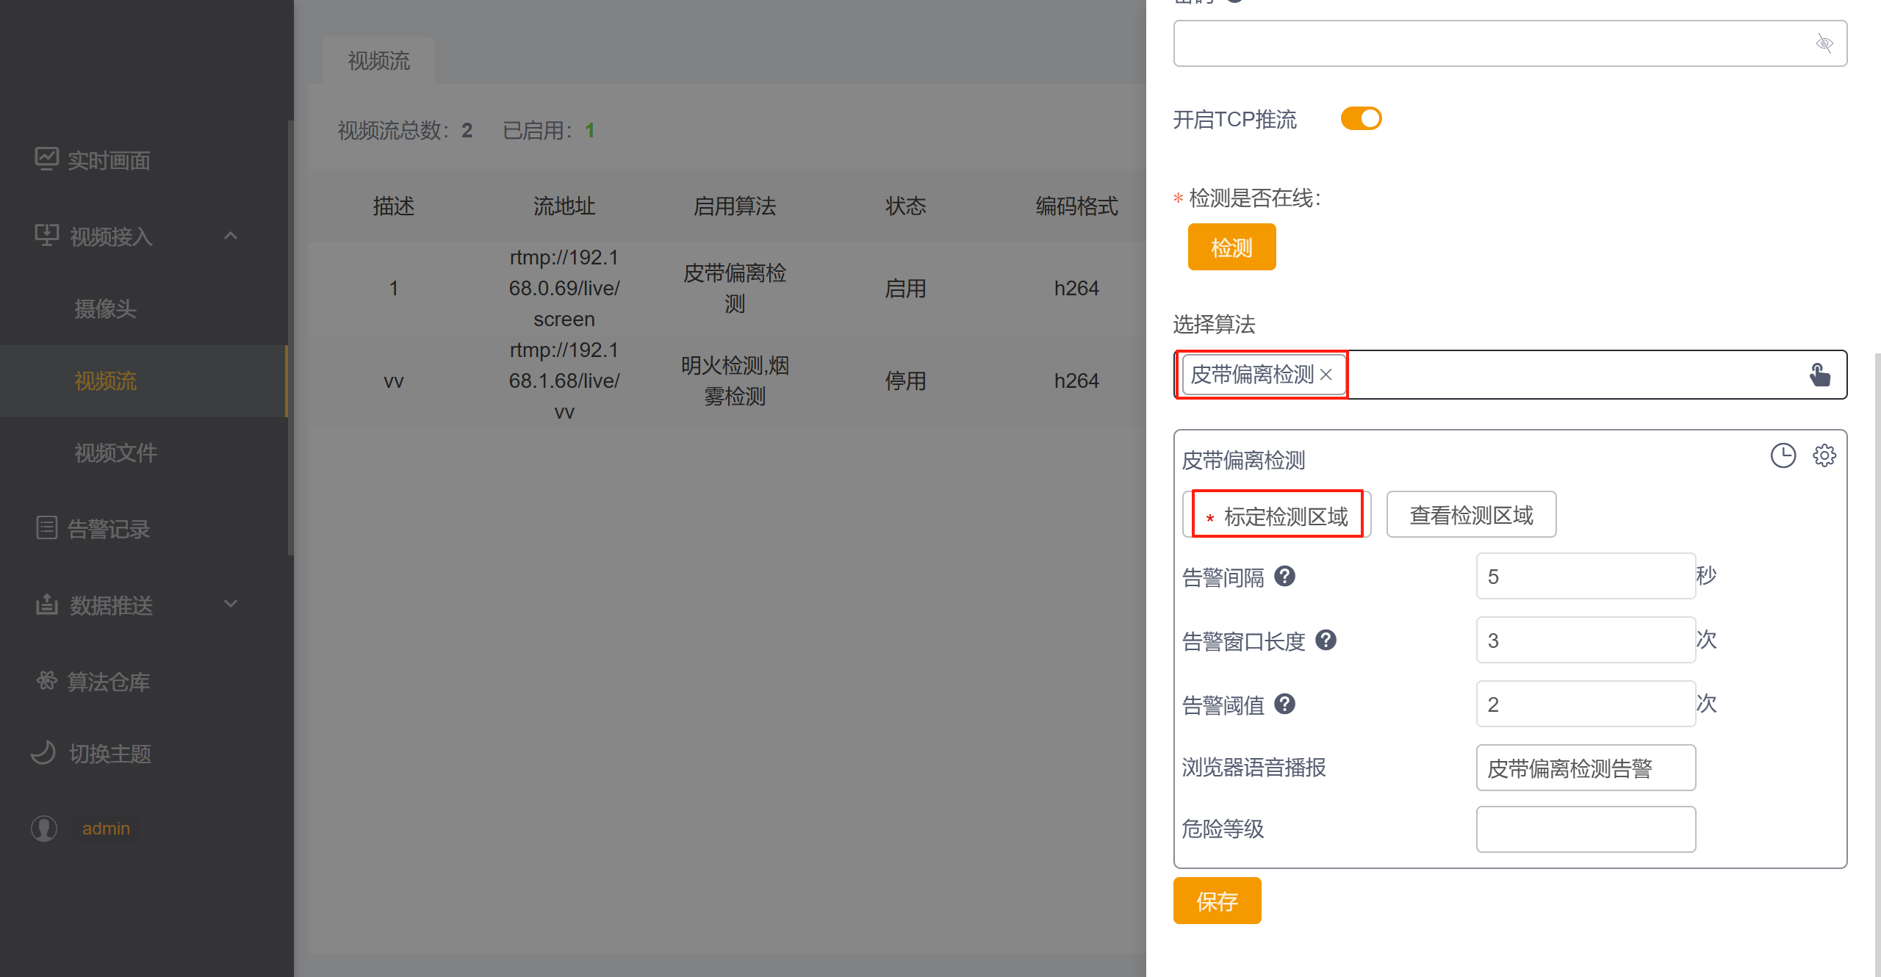Viewport: 1881px width, 977px height.
Task: Click the 状态 column header
Action: (905, 206)
